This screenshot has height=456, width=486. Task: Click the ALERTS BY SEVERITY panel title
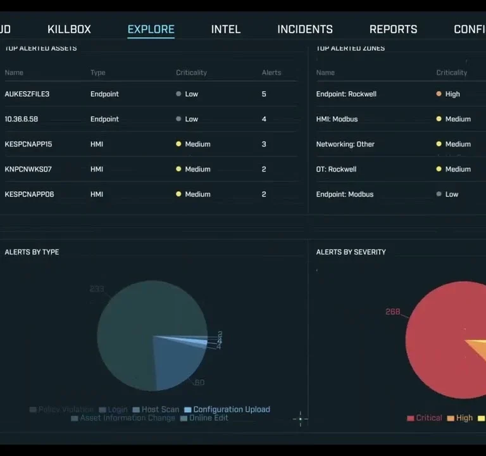coord(351,252)
